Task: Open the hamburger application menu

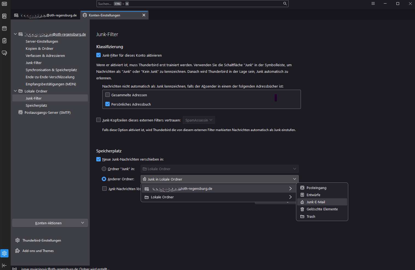Action: [373, 4]
